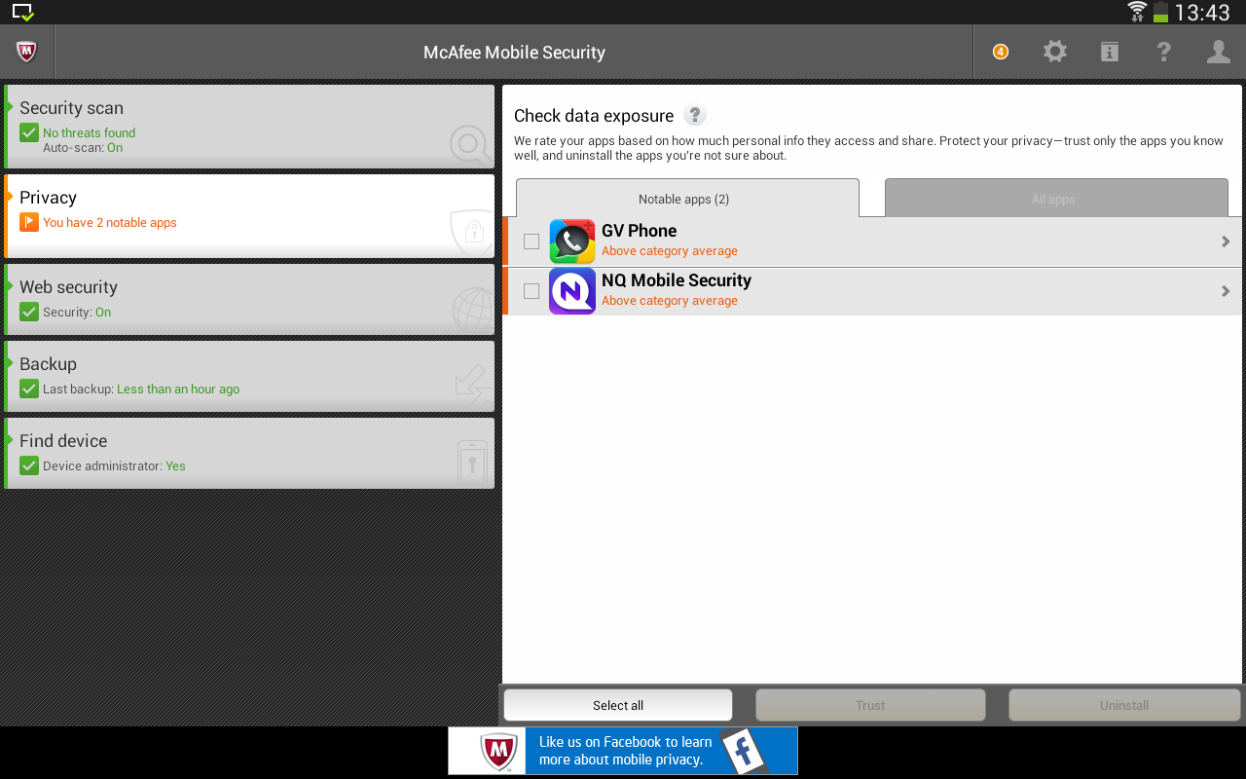This screenshot has height=779, width=1246.
Task: Tap the NQ Mobile Security app name
Action: 677,280
